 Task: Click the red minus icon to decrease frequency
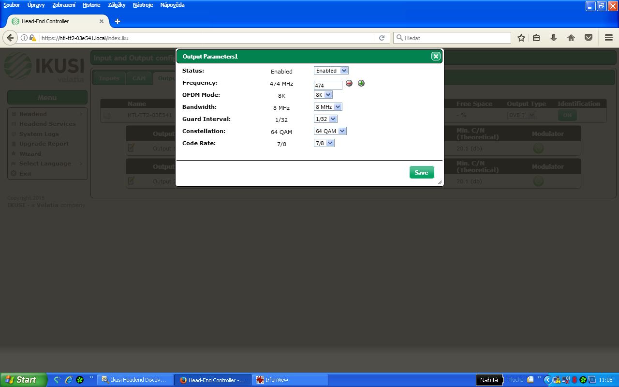click(x=349, y=83)
